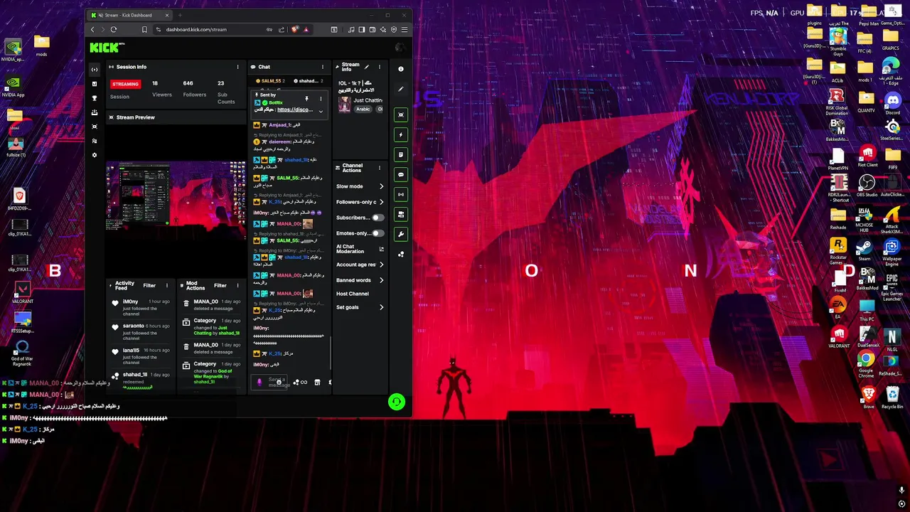Screen dimensions: 910x512
Task: Open Stream Info panel options menu
Action: [380, 67]
